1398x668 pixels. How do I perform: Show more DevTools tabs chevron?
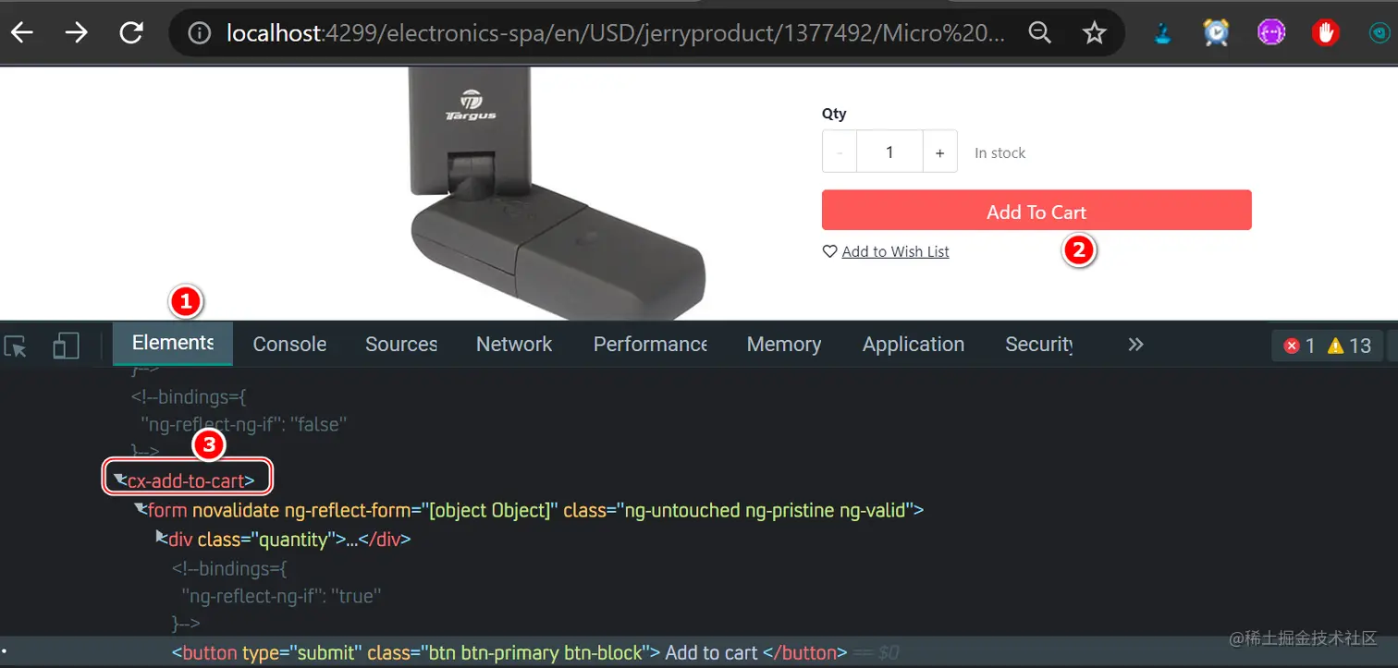pyautogui.click(x=1135, y=345)
